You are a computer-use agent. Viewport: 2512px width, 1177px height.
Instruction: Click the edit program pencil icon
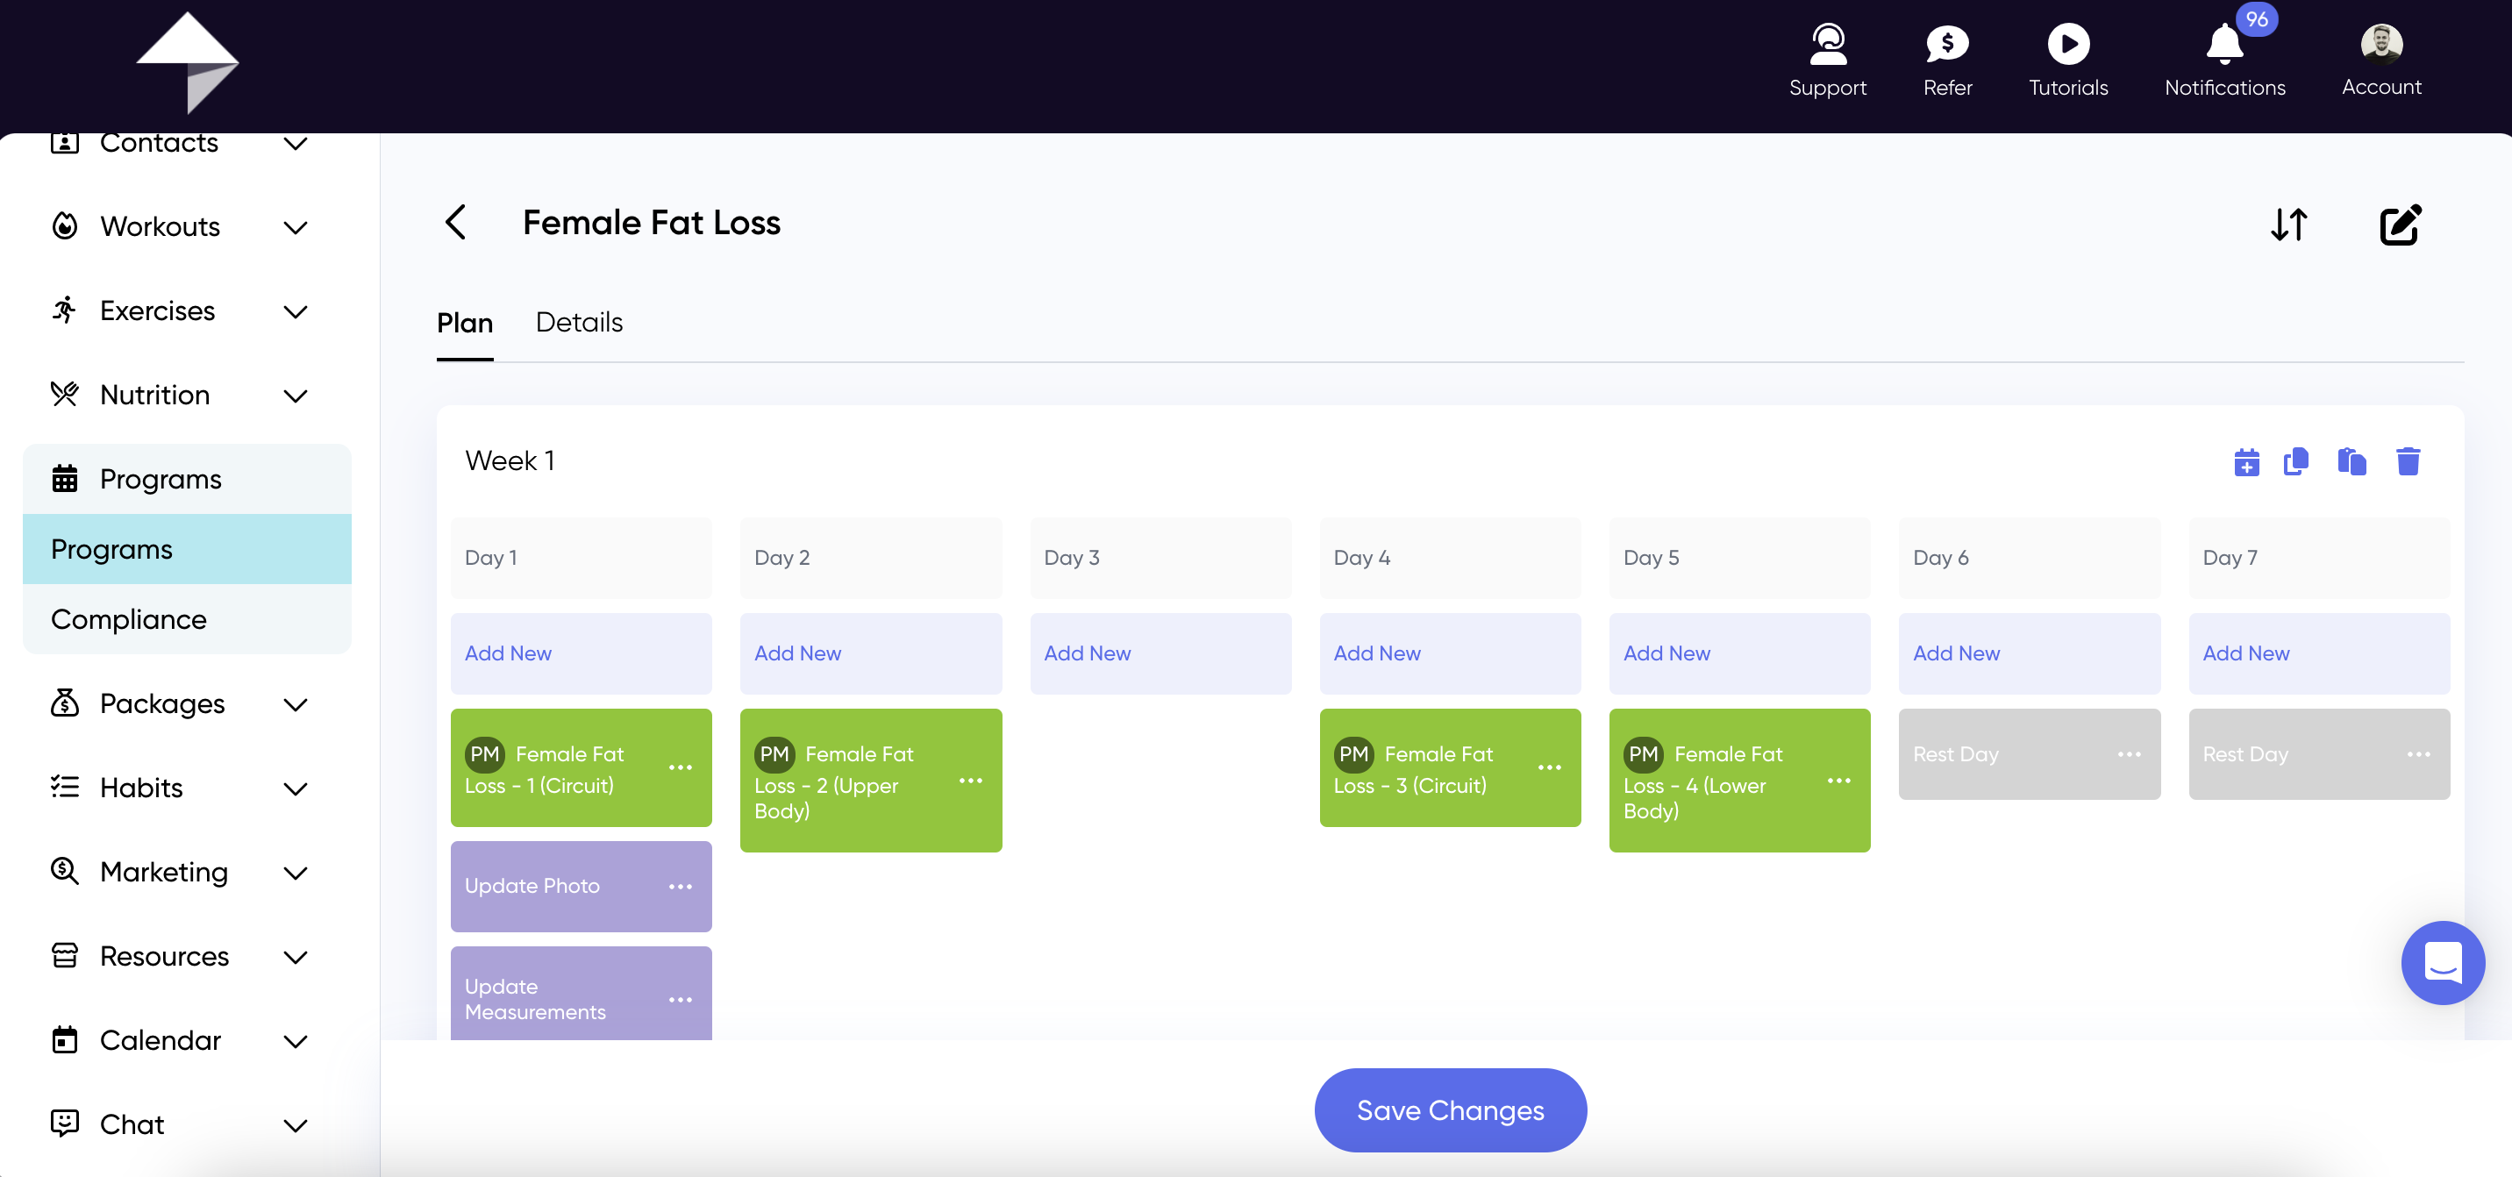[x=2400, y=225]
